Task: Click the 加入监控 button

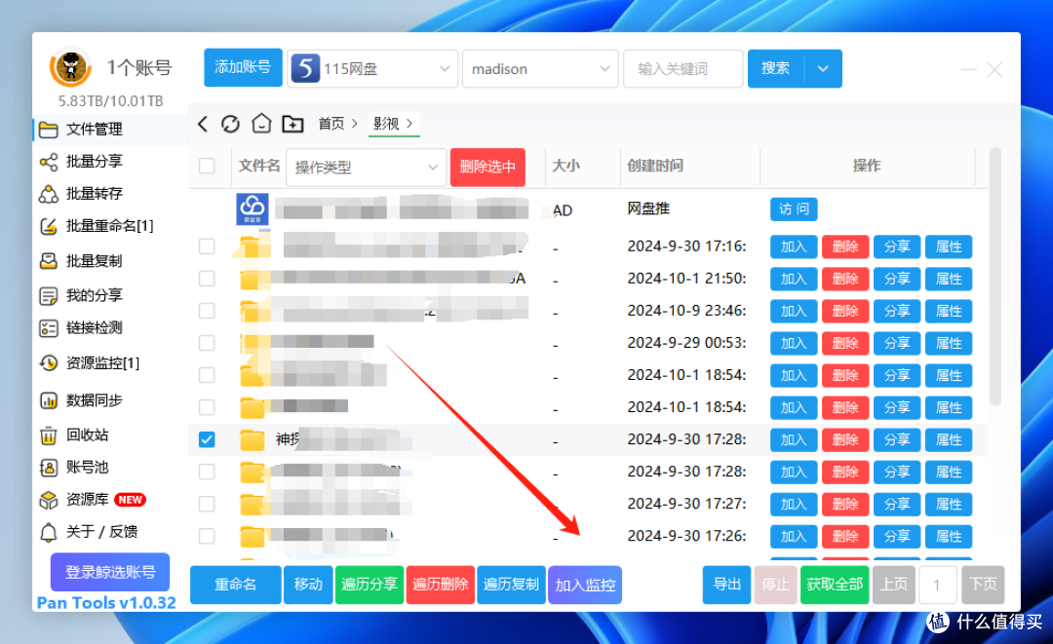Action: [x=585, y=585]
